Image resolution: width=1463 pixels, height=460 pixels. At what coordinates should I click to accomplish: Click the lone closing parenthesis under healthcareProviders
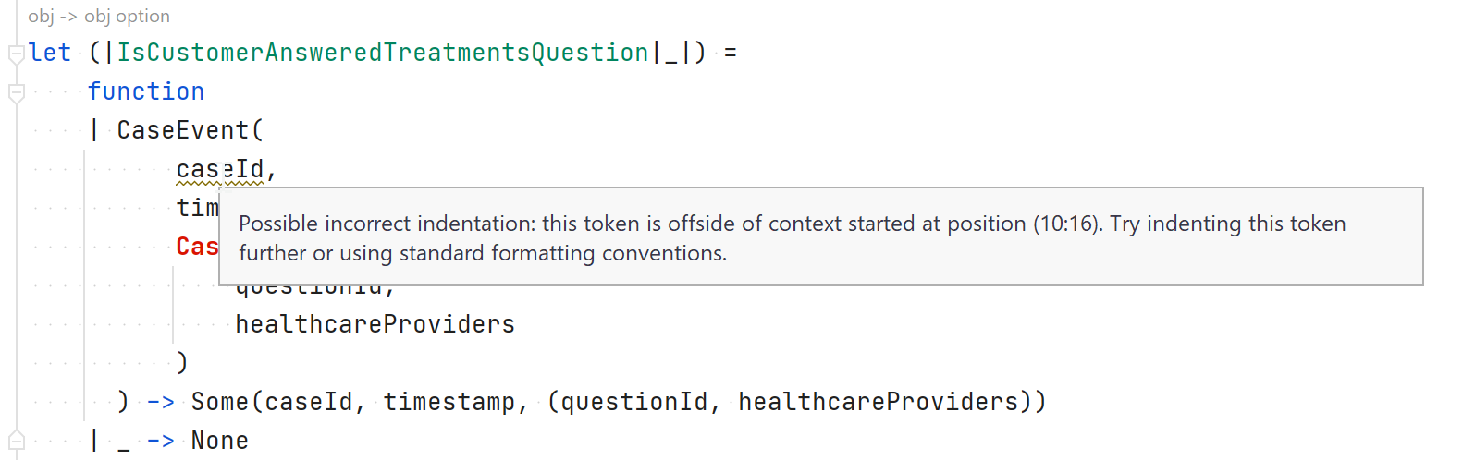point(182,362)
